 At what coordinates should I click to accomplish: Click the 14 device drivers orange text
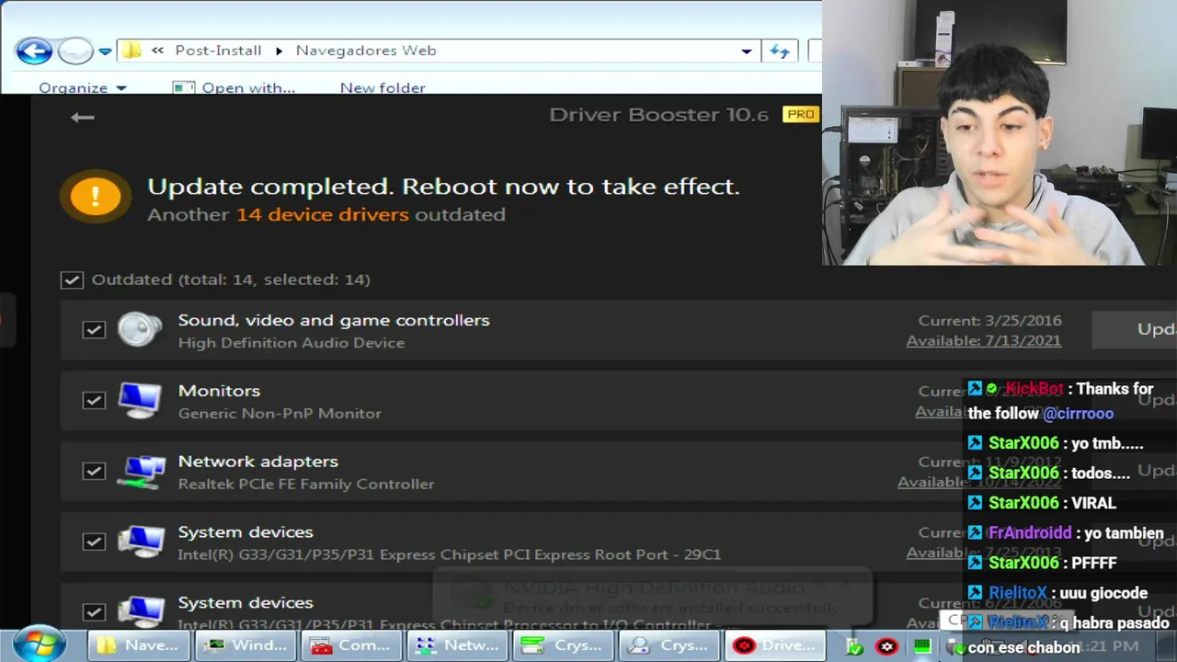tap(322, 214)
